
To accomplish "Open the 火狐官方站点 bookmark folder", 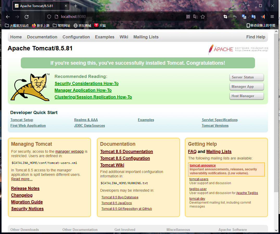I will (x=17, y=25).
